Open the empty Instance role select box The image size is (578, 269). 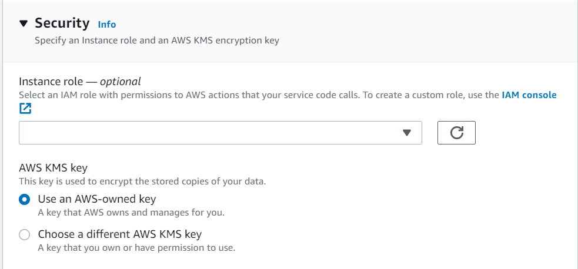pyautogui.click(x=220, y=133)
